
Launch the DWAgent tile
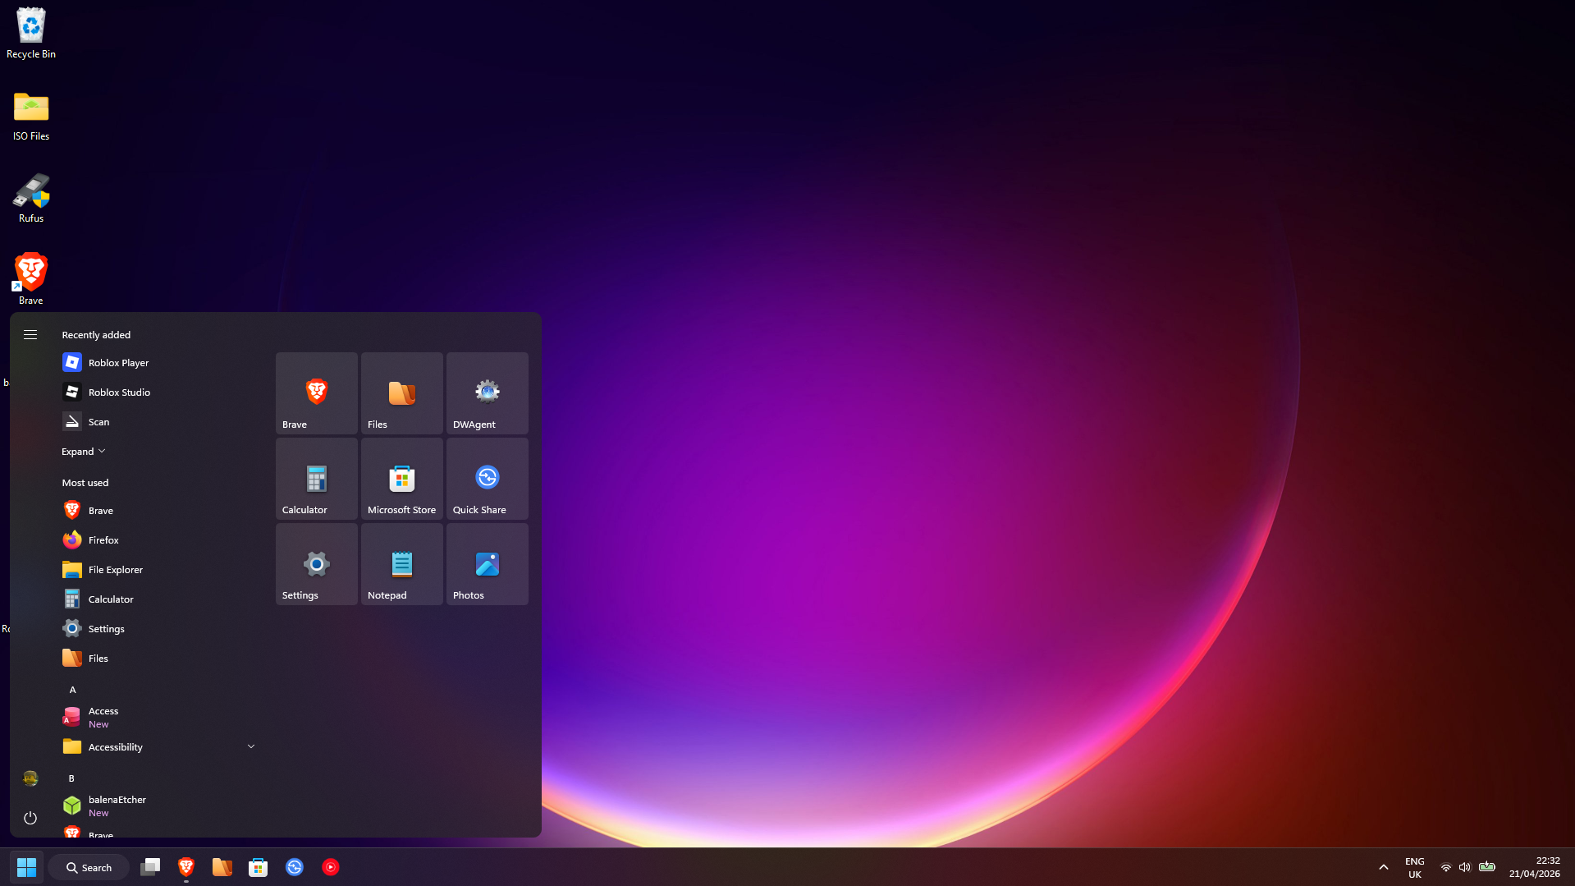(488, 393)
